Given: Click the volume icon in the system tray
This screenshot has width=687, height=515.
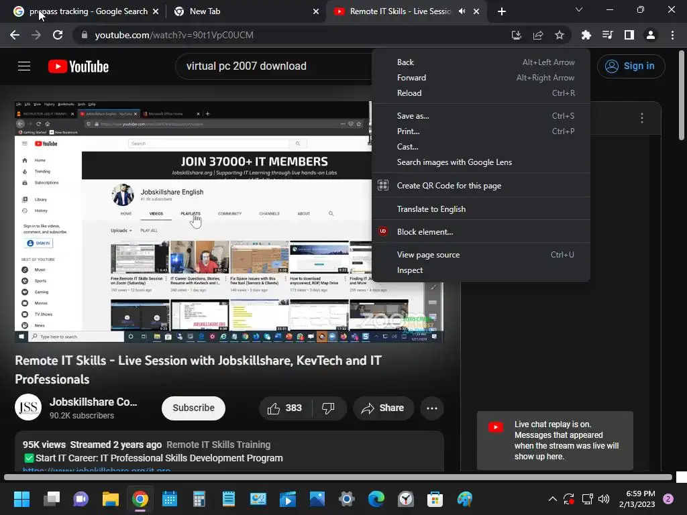Looking at the screenshot, I should click(x=604, y=499).
